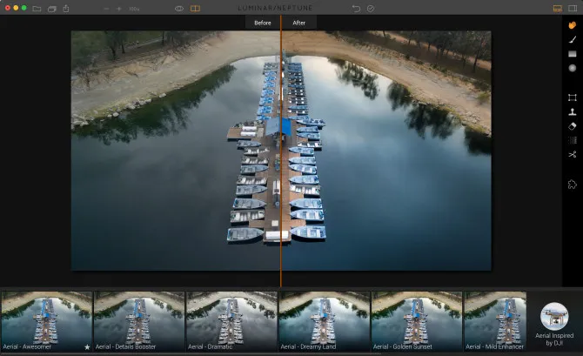Click the Undo arrow in the toolbar
Viewport: 583px width, 356px height.
point(356,8)
